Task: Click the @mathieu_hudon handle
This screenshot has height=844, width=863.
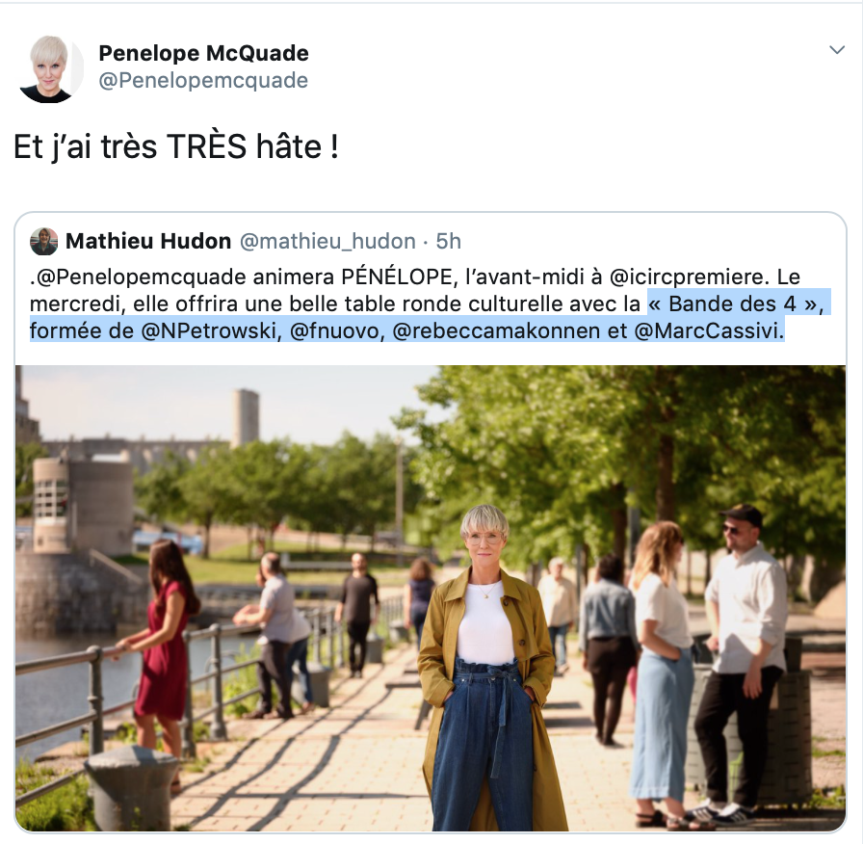Action: click(327, 241)
